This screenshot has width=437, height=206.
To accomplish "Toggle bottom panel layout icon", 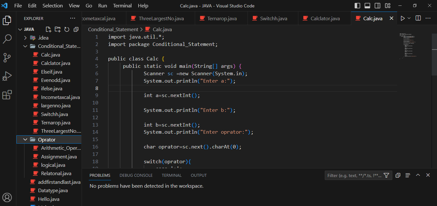I will pyautogui.click(x=367, y=6).
